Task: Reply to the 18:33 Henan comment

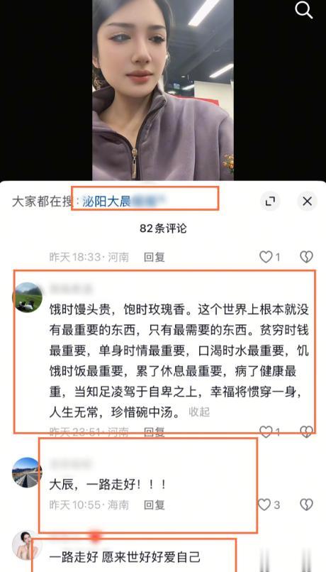Action: coord(154,257)
